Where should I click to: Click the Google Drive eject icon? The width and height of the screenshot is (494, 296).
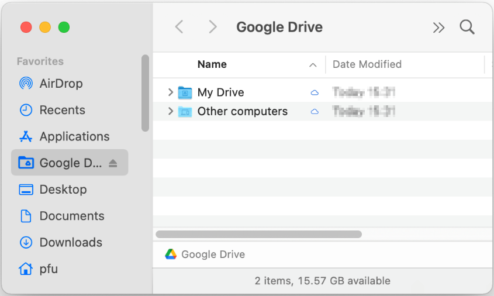click(x=113, y=163)
